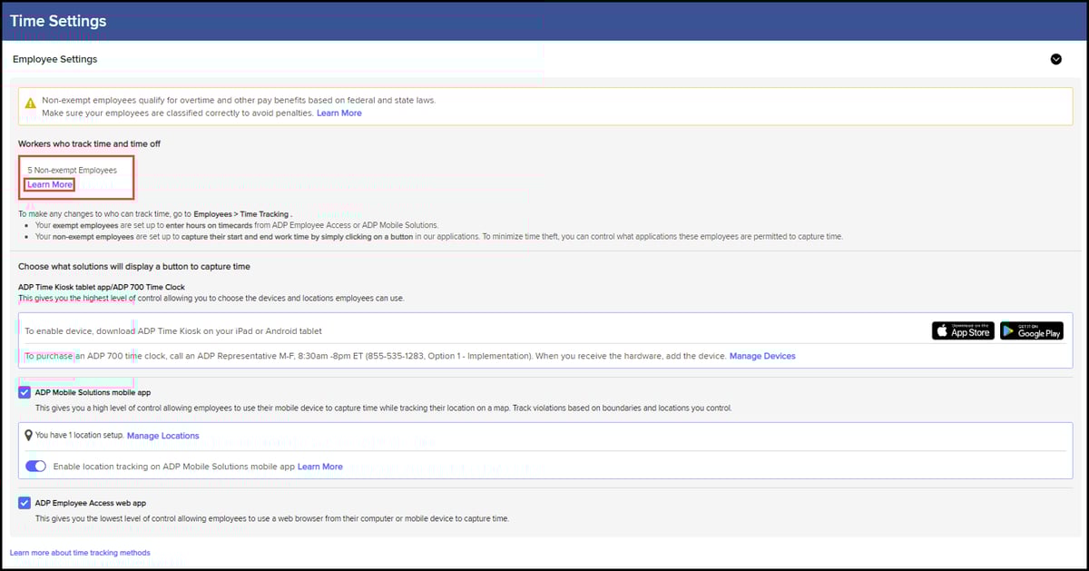Open the Manage Locations link

(162, 437)
